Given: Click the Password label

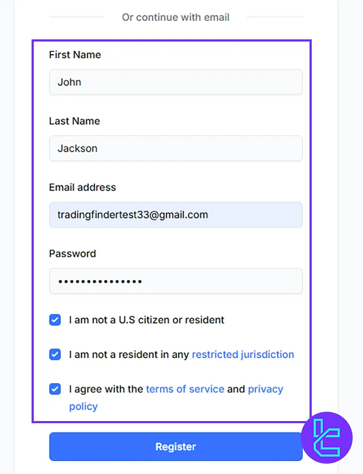Looking at the screenshot, I should 73,254.
